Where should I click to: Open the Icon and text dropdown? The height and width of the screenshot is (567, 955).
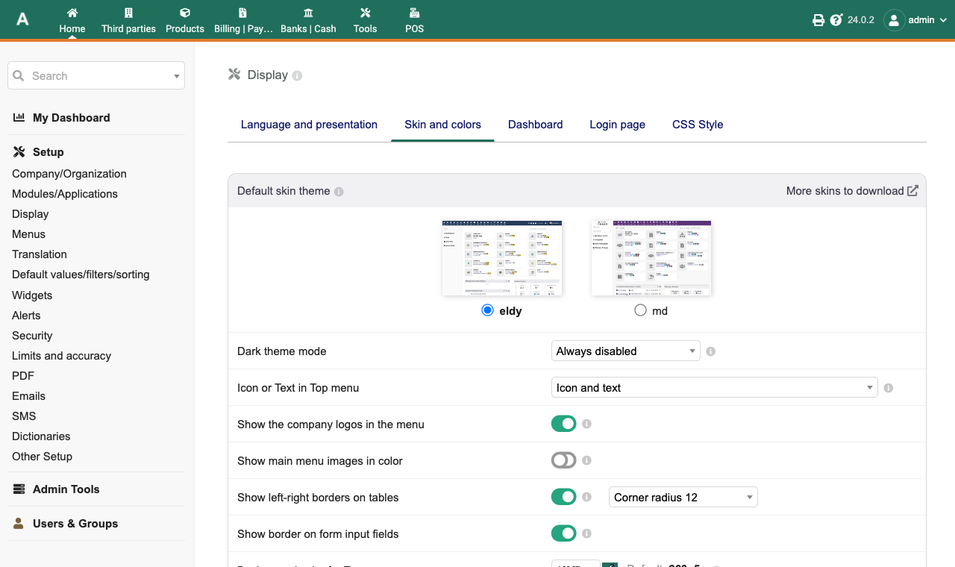714,387
